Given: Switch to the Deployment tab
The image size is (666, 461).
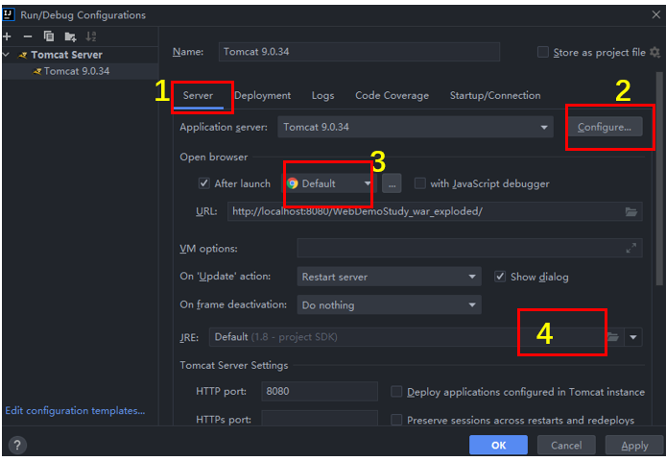Looking at the screenshot, I should pyautogui.click(x=263, y=96).
